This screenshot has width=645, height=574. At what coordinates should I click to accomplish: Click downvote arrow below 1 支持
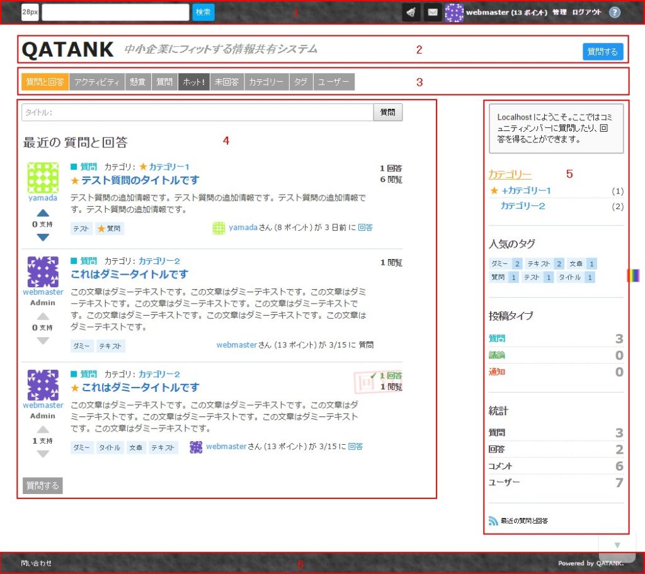pyautogui.click(x=43, y=454)
